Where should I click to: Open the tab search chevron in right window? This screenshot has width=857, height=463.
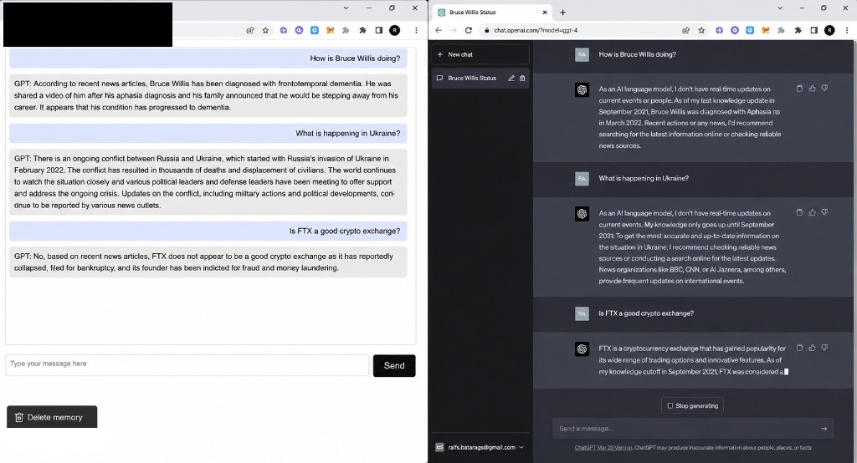tap(780, 8)
